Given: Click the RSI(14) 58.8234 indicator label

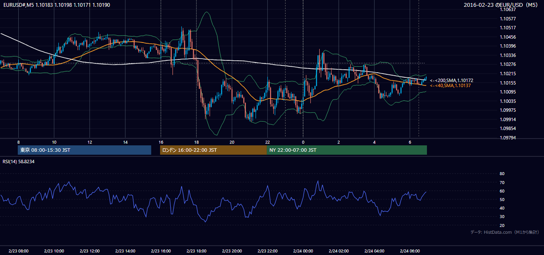Looking at the screenshot, I should (19, 161).
